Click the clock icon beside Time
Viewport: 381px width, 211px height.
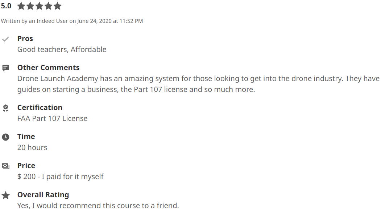(5, 137)
